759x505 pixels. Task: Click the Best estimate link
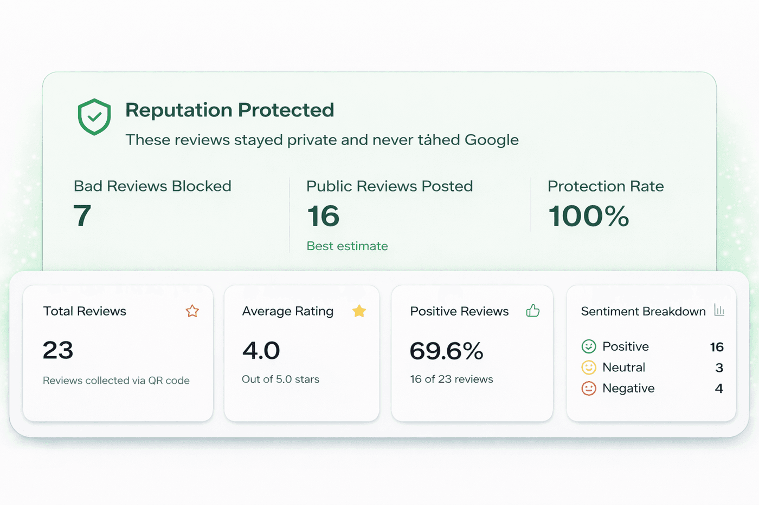tap(347, 246)
